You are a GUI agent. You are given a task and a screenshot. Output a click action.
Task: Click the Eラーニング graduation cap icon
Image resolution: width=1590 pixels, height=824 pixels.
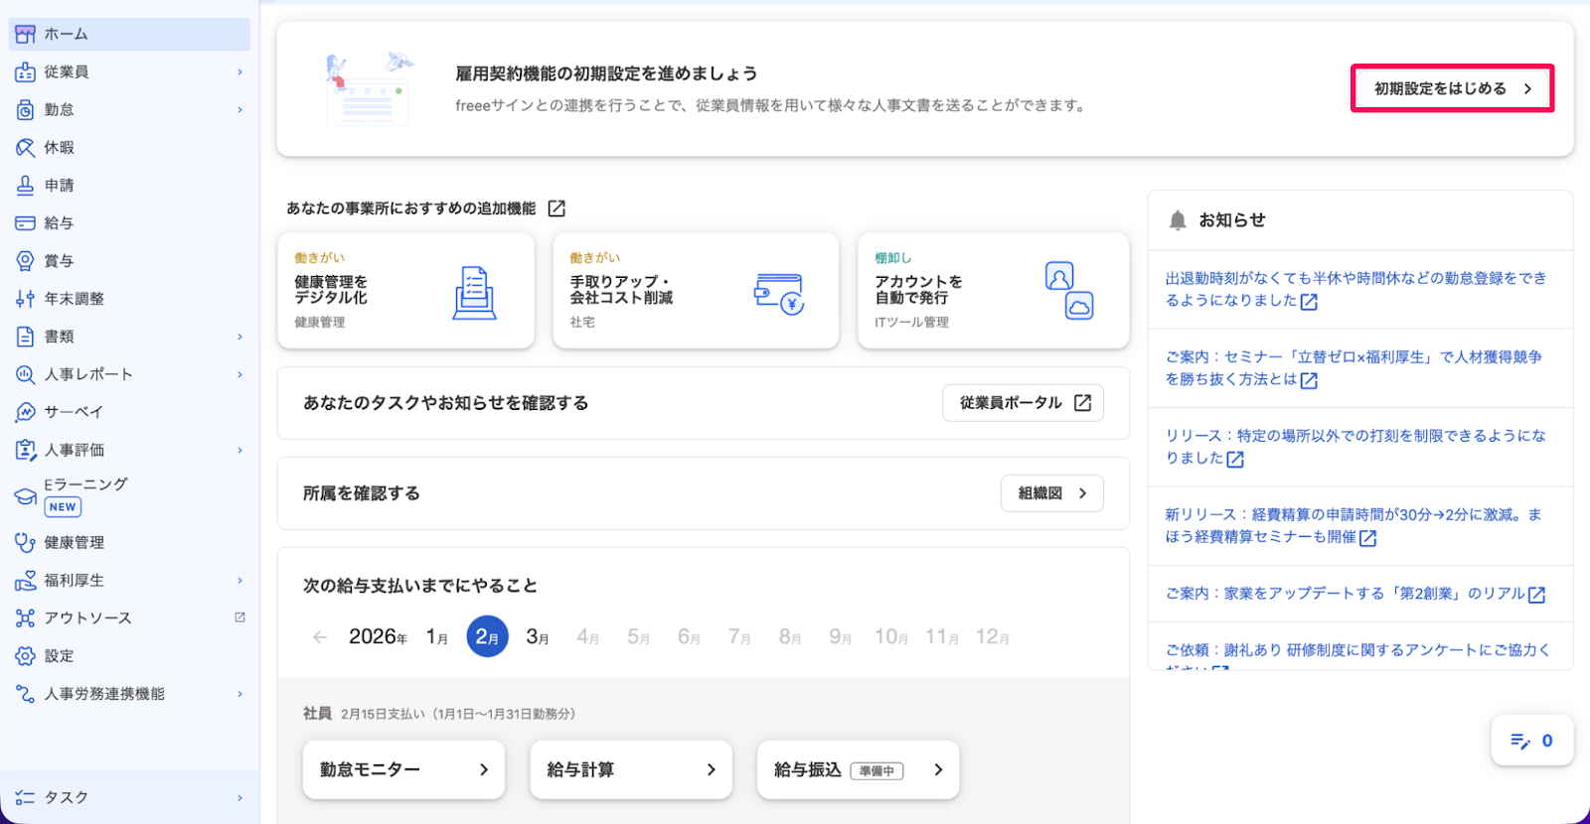click(x=25, y=495)
